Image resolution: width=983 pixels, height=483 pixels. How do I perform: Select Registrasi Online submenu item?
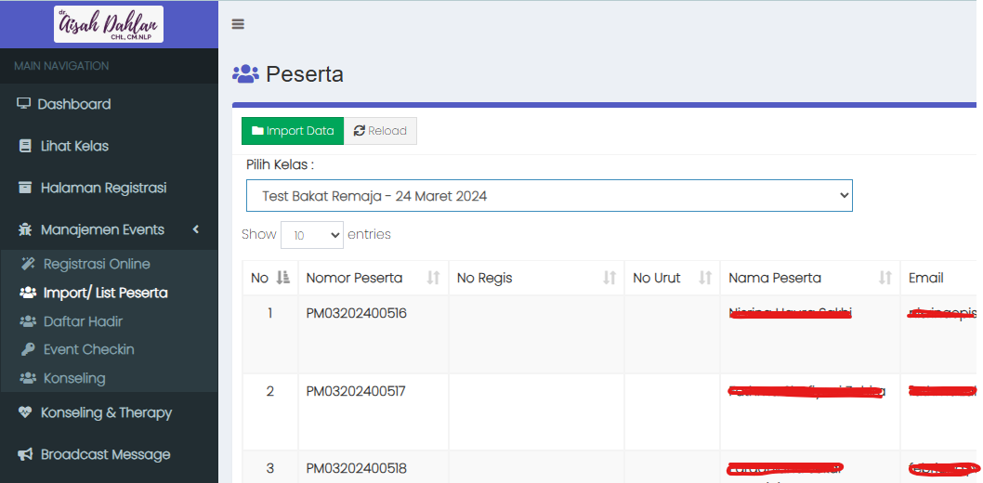pyautogui.click(x=97, y=264)
